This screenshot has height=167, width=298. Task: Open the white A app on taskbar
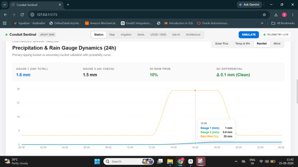click(x=190, y=161)
